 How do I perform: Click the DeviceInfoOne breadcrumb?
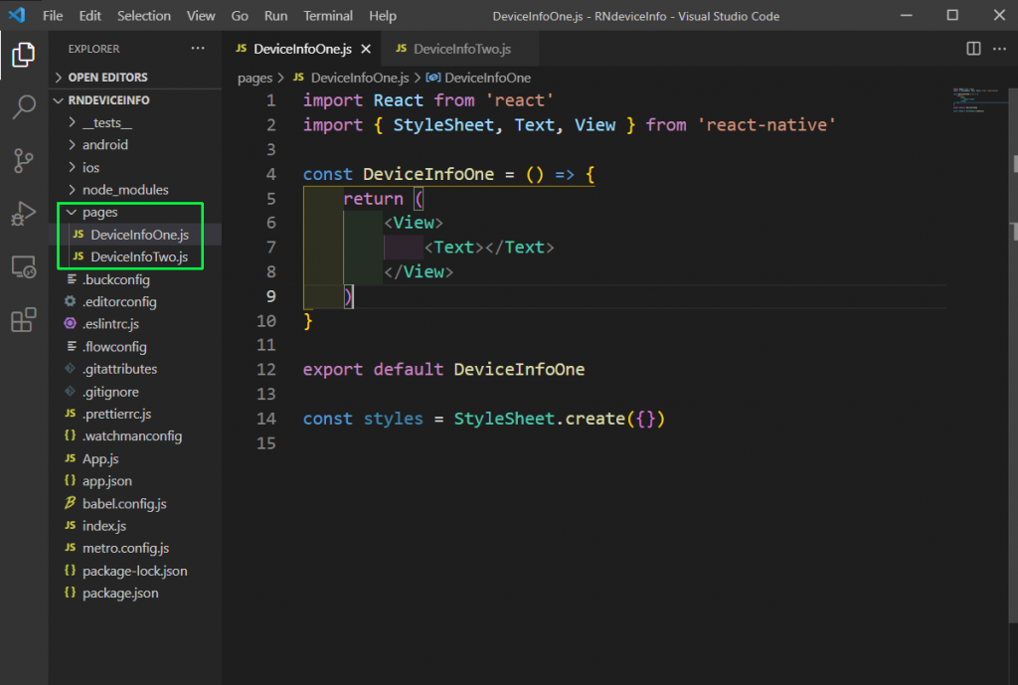491,78
